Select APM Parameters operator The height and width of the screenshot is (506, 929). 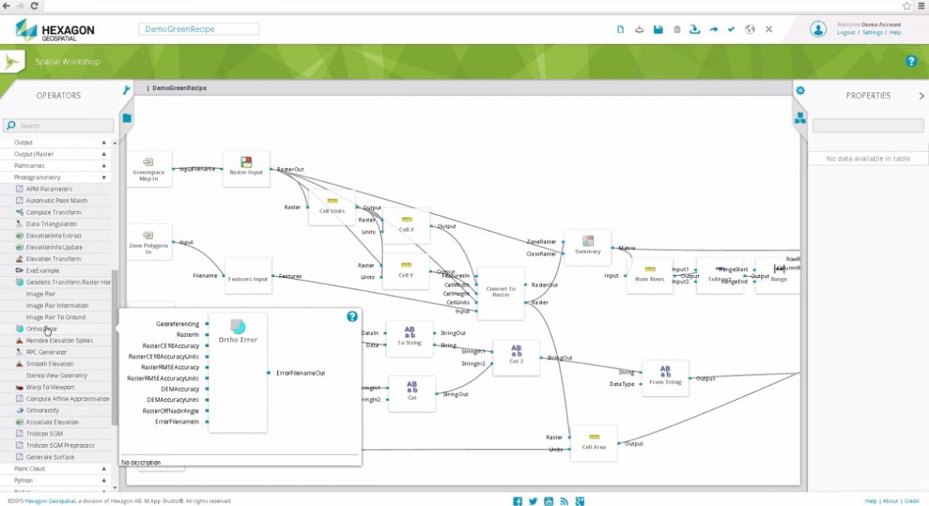point(50,189)
